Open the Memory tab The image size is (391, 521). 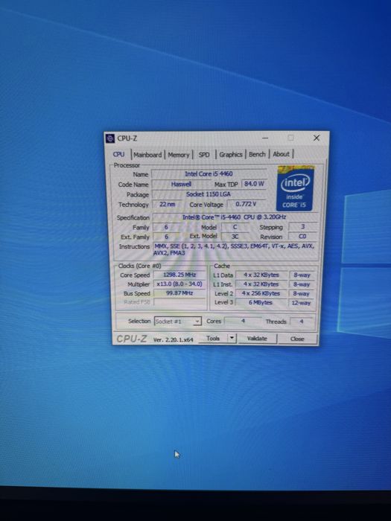coord(179,155)
